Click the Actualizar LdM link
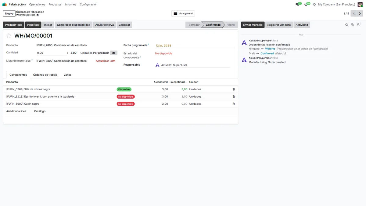Image resolution: width=366 pixels, height=206 pixels. [x=106, y=61]
